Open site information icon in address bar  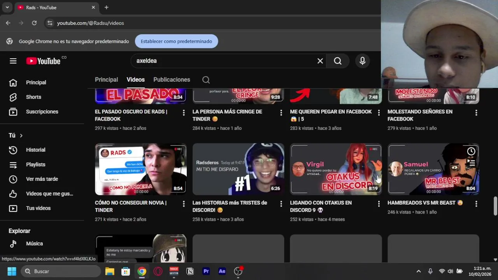click(x=50, y=23)
